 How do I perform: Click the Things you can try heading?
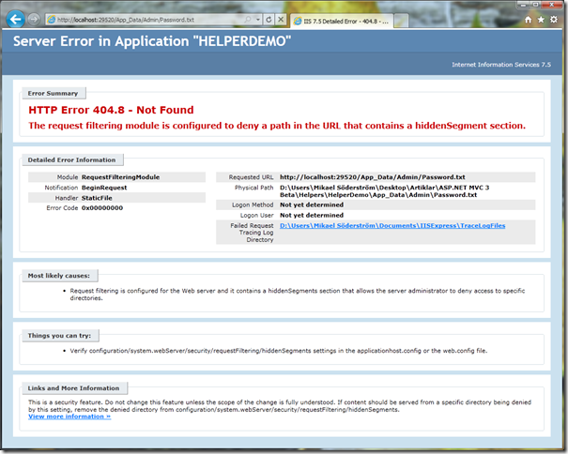tap(60, 336)
